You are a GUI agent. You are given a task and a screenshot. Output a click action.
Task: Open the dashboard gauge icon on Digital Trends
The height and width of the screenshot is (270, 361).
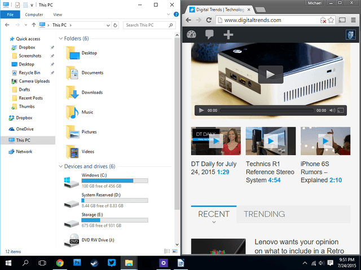pos(191,34)
